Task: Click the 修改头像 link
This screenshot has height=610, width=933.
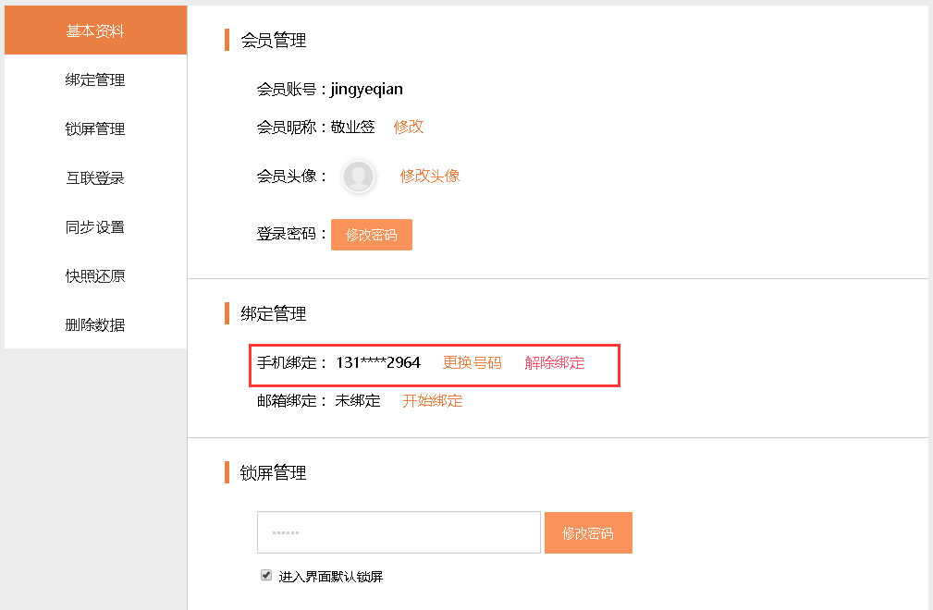Action: tap(430, 176)
